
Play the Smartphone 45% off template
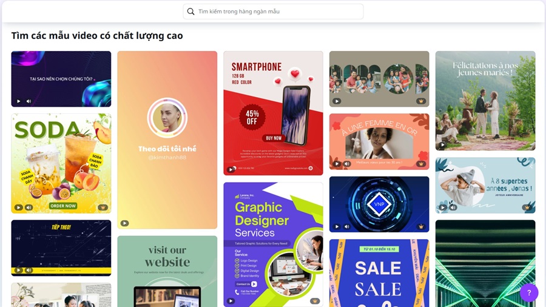tap(231, 169)
